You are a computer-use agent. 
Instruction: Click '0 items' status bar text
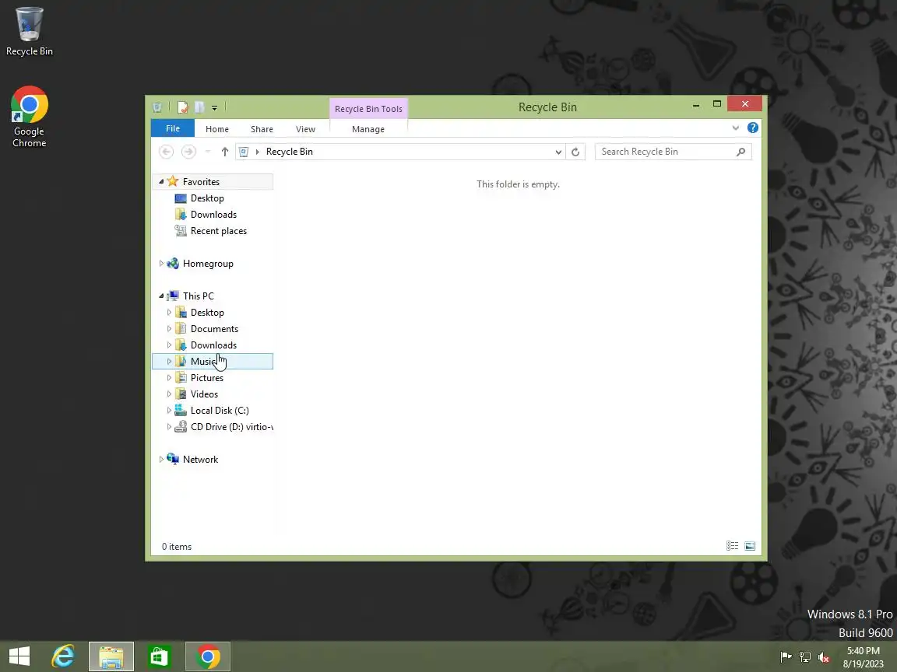click(177, 547)
